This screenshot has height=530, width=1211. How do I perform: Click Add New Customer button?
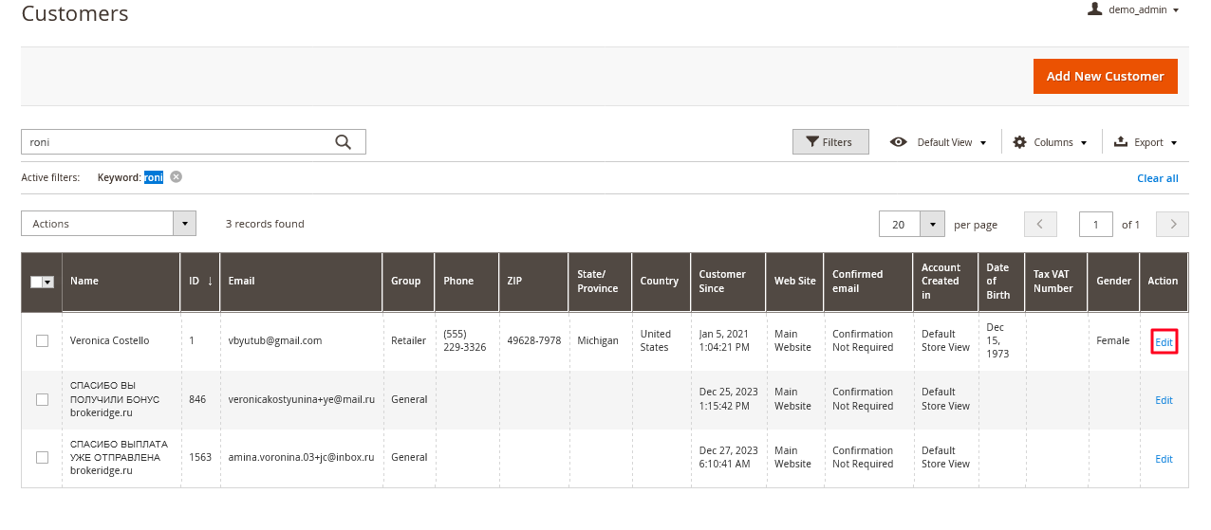(x=1105, y=77)
